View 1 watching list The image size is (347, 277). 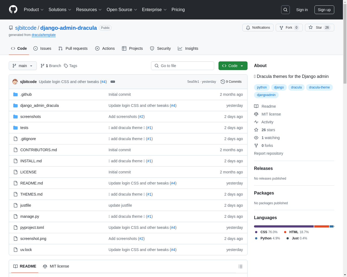click(267, 138)
